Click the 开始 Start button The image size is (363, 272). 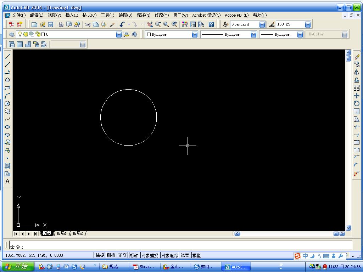click(17, 267)
